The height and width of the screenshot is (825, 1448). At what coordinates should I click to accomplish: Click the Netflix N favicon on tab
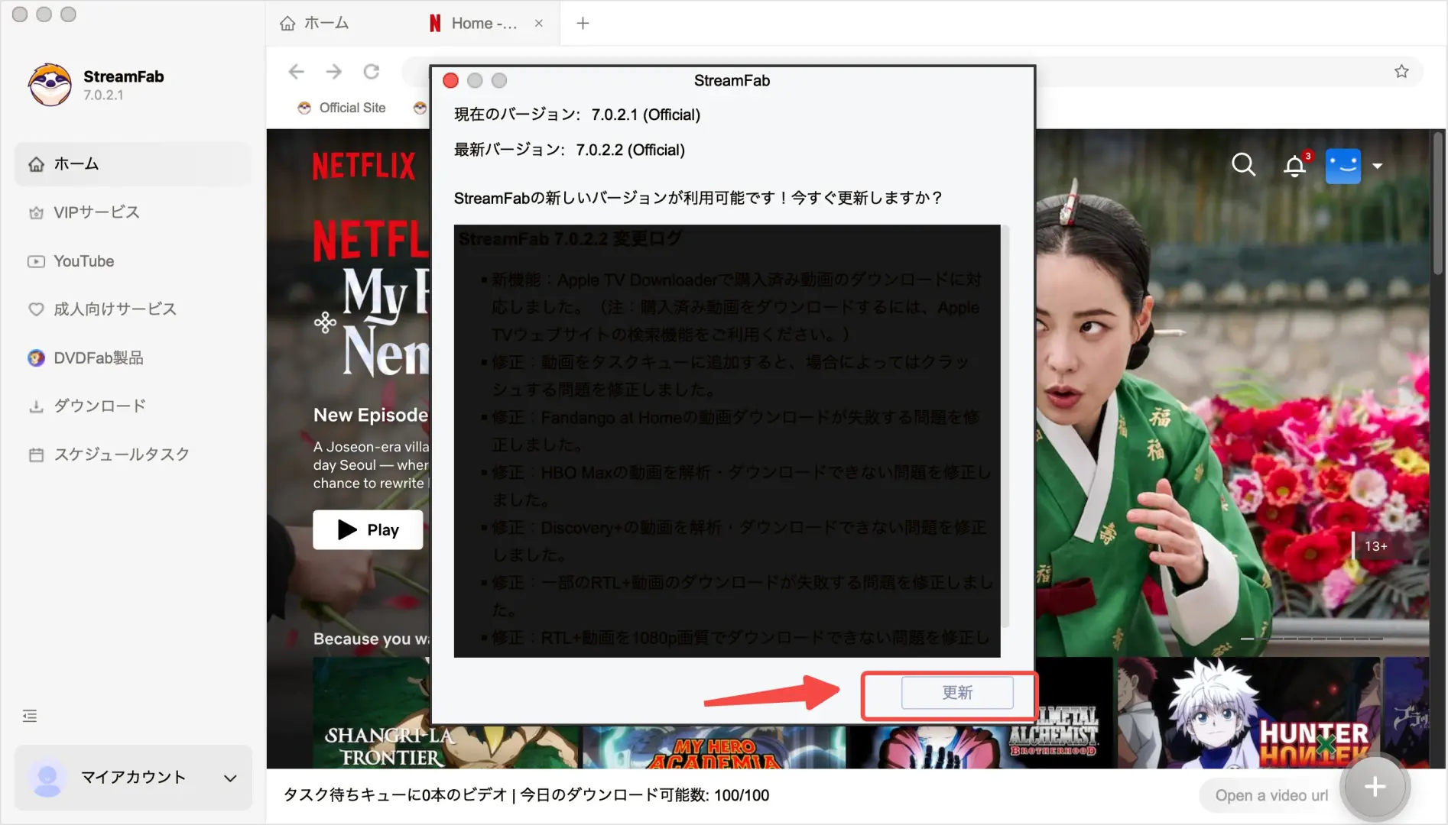pos(435,23)
